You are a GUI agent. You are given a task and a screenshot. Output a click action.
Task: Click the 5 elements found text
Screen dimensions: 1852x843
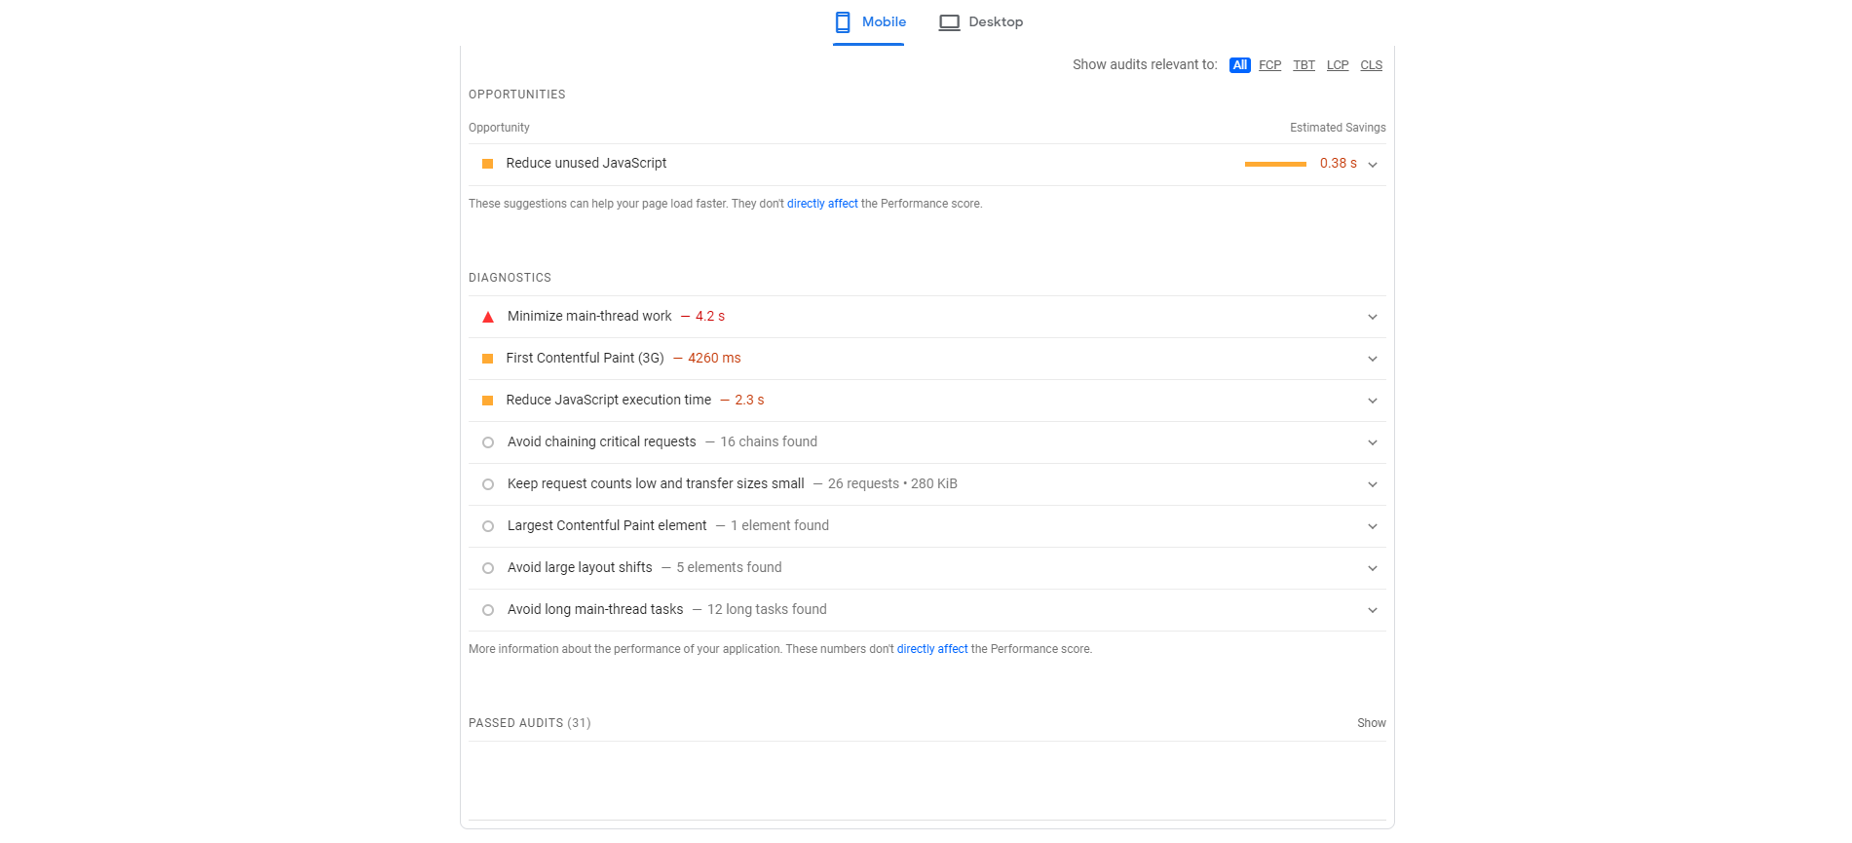(729, 567)
